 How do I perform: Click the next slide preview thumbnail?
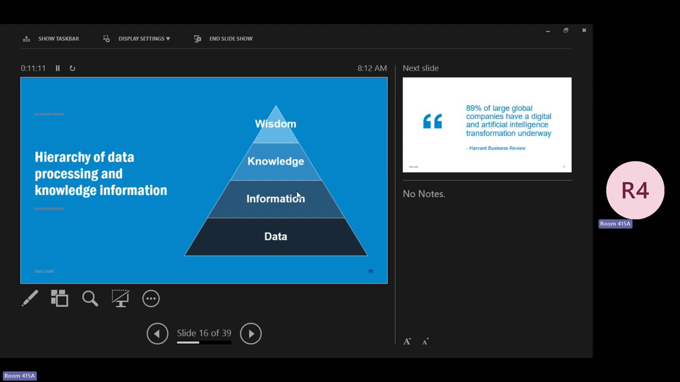pyautogui.click(x=487, y=125)
